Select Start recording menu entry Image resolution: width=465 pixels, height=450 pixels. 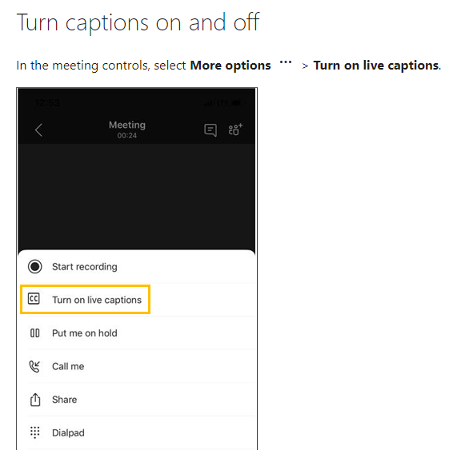[x=85, y=267]
